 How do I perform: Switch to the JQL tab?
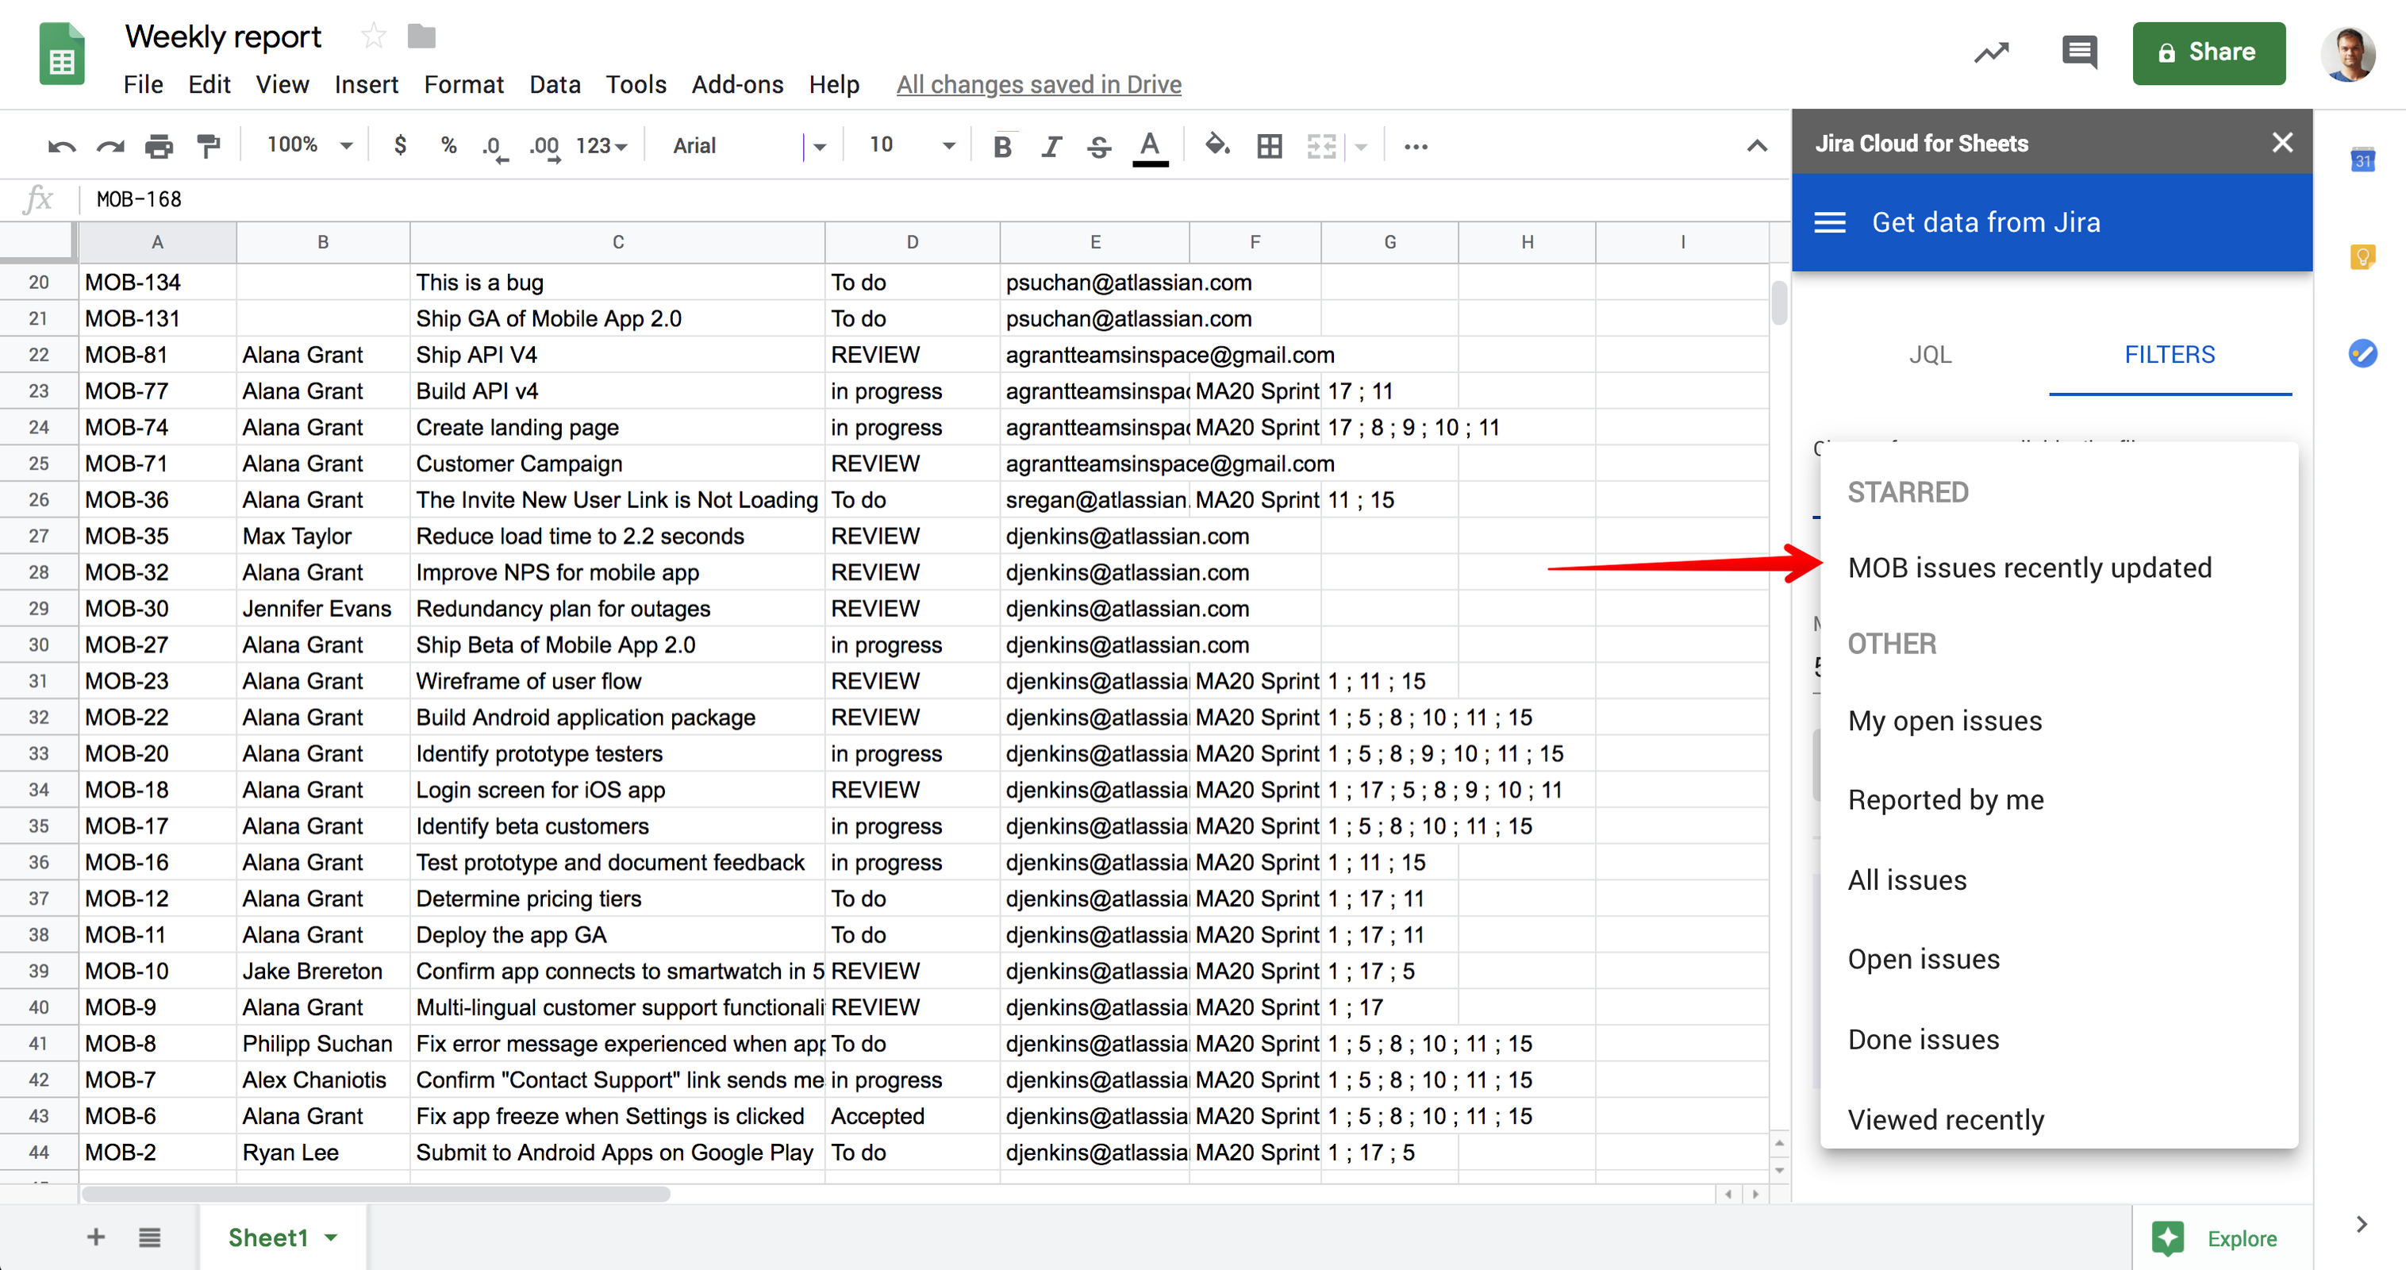[x=1930, y=354]
